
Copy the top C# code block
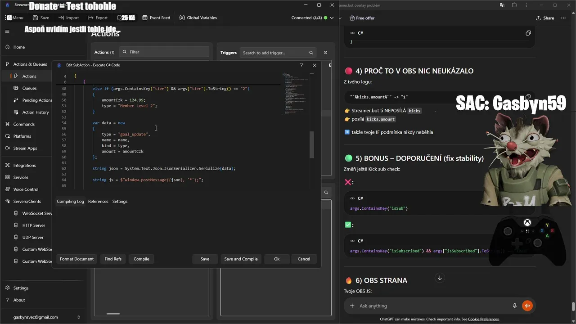tap(528, 33)
